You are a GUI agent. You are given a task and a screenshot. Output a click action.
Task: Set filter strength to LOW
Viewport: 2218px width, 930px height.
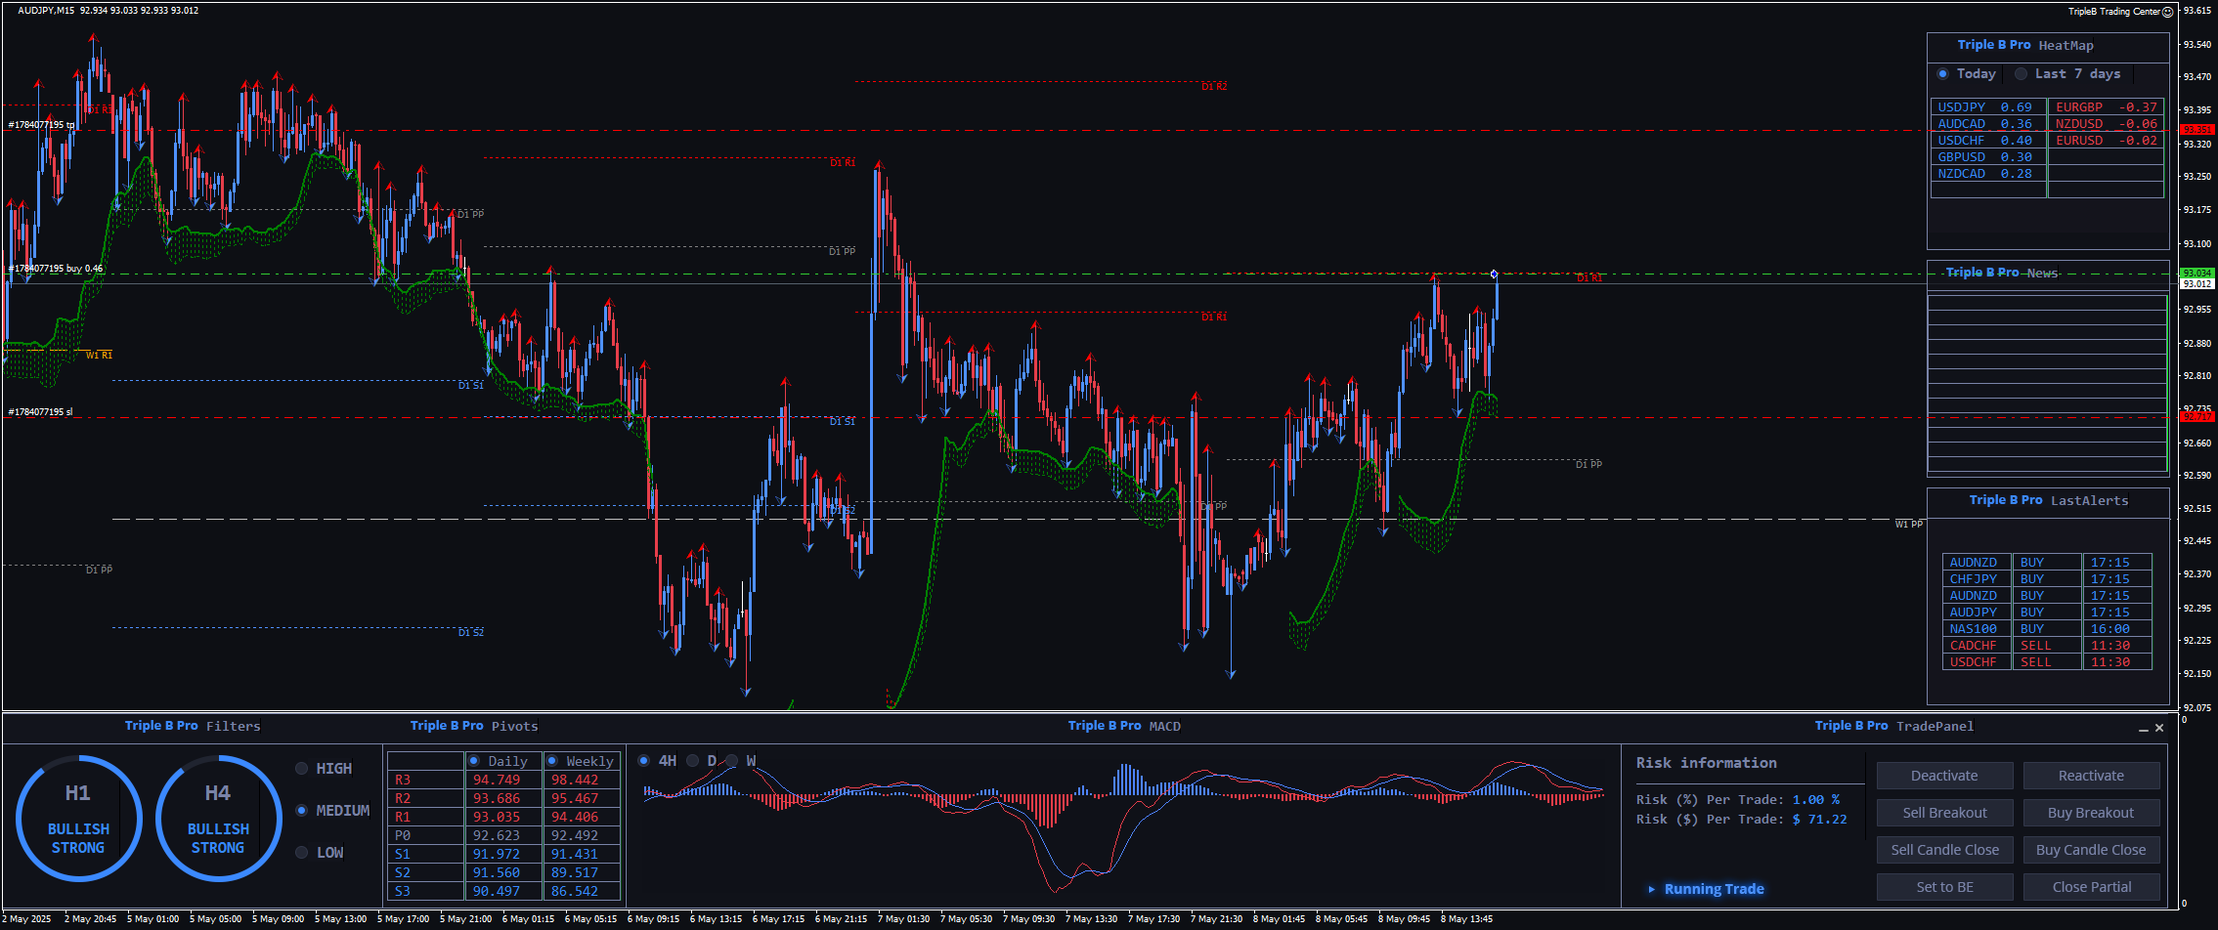(302, 853)
